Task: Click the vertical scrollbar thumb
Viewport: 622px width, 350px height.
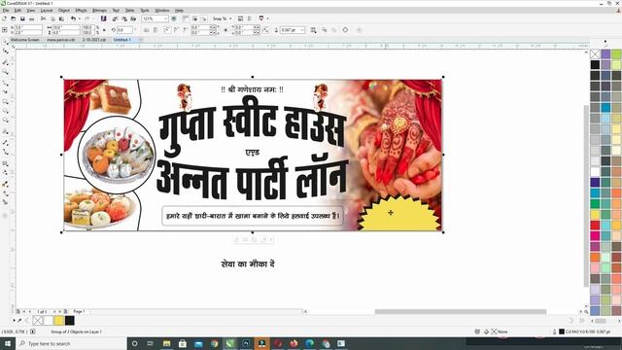Action: point(586,196)
